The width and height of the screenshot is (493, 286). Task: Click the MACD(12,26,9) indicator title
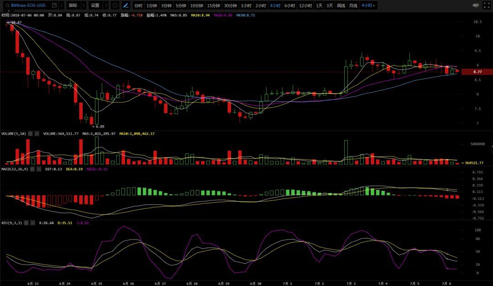click(15, 169)
